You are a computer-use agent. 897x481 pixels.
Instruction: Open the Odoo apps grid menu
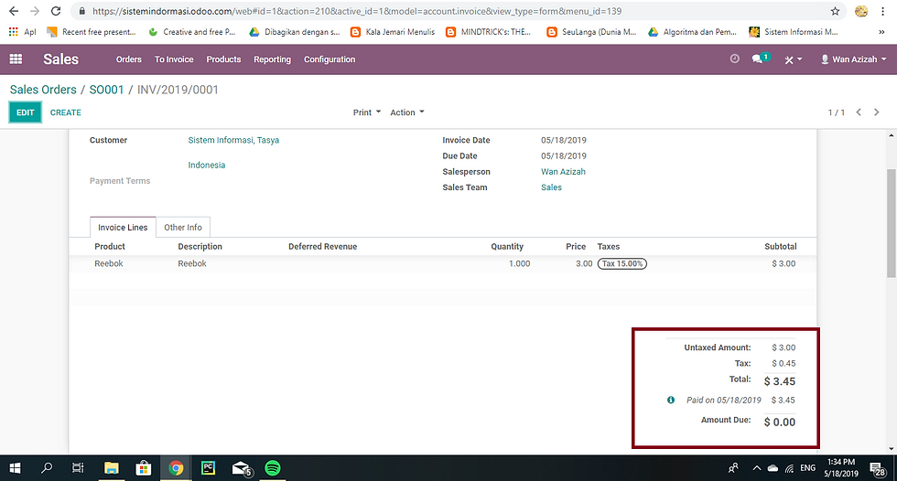pos(16,59)
